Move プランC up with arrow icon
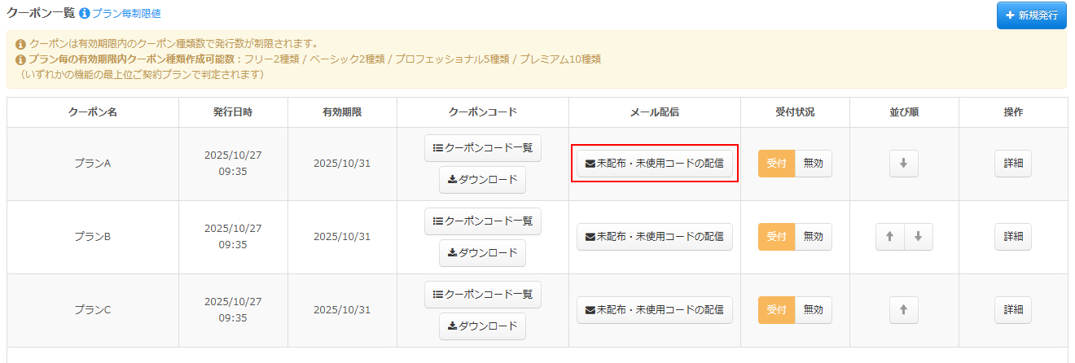The height and width of the screenshot is (363, 1075). click(903, 310)
